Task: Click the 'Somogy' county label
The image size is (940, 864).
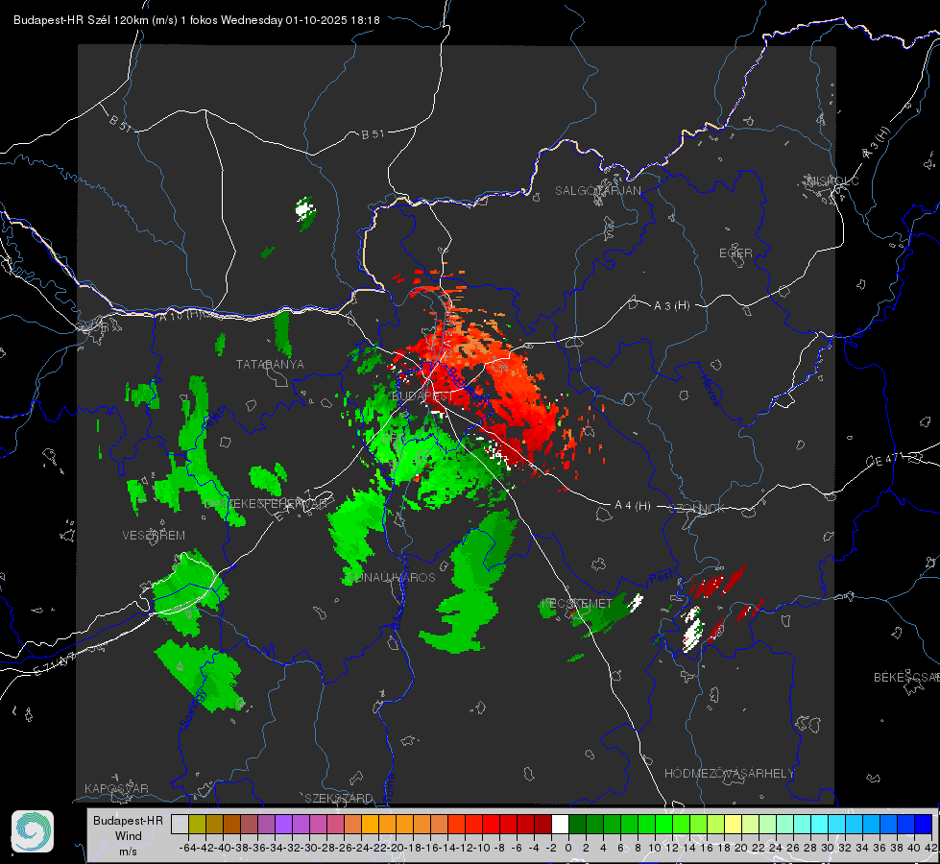Action: (193, 708)
